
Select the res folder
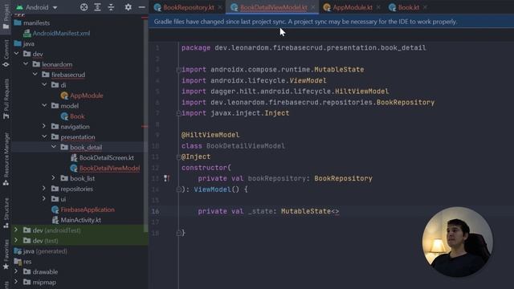click(23, 262)
